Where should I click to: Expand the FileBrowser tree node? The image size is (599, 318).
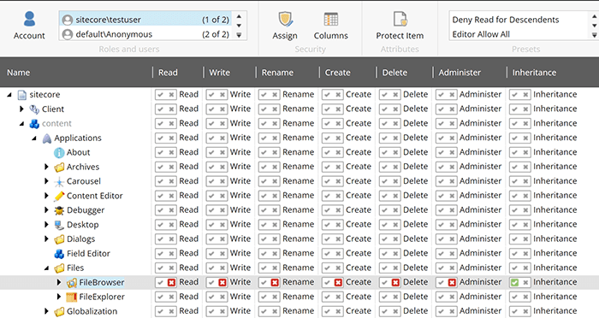[59, 282]
